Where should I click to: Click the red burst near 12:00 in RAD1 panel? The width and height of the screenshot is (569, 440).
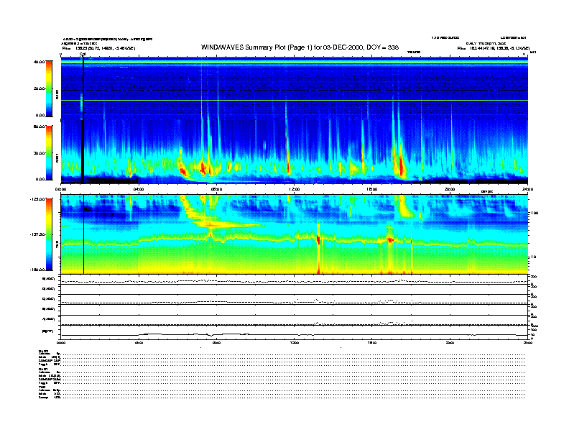pos(289,168)
